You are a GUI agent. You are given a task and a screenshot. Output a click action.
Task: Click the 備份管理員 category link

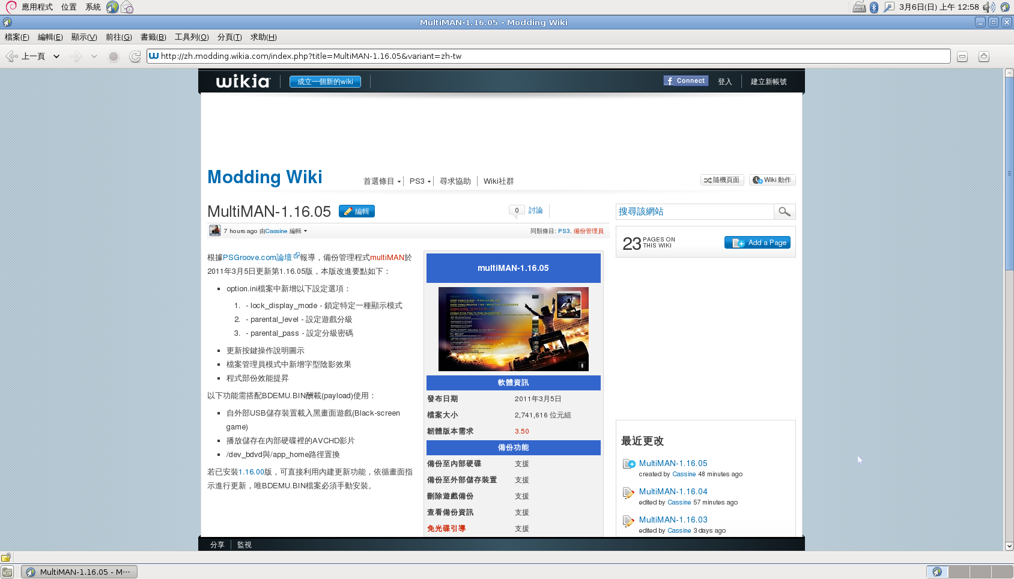pos(589,231)
